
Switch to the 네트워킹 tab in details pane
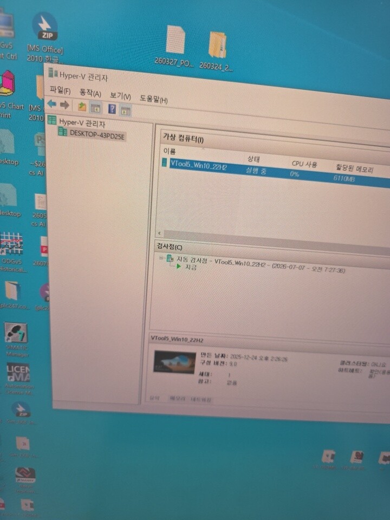200,399
